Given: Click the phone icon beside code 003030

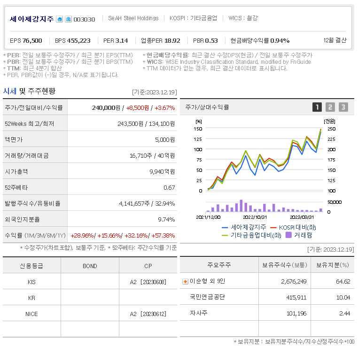Looking at the screenshot, I should click(68, 19).
